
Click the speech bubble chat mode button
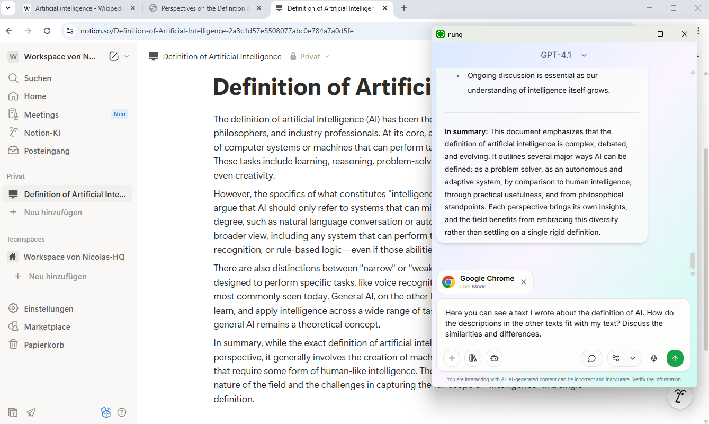pos(592,358)
